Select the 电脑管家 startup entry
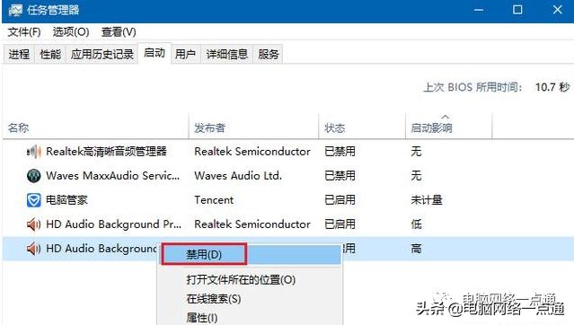574x325 pixels. [66, 200]
